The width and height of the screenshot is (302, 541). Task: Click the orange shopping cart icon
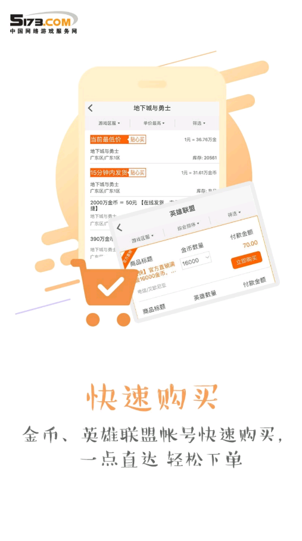(x=105, y=292)
